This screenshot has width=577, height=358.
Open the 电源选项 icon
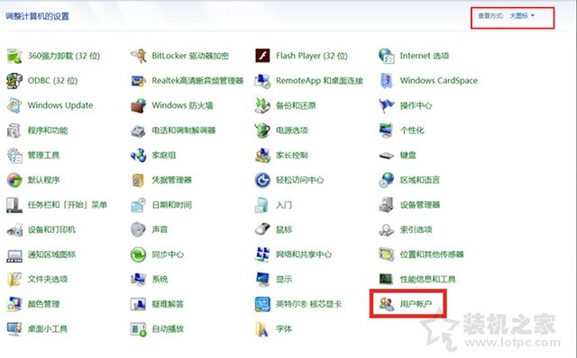point(262,130)
